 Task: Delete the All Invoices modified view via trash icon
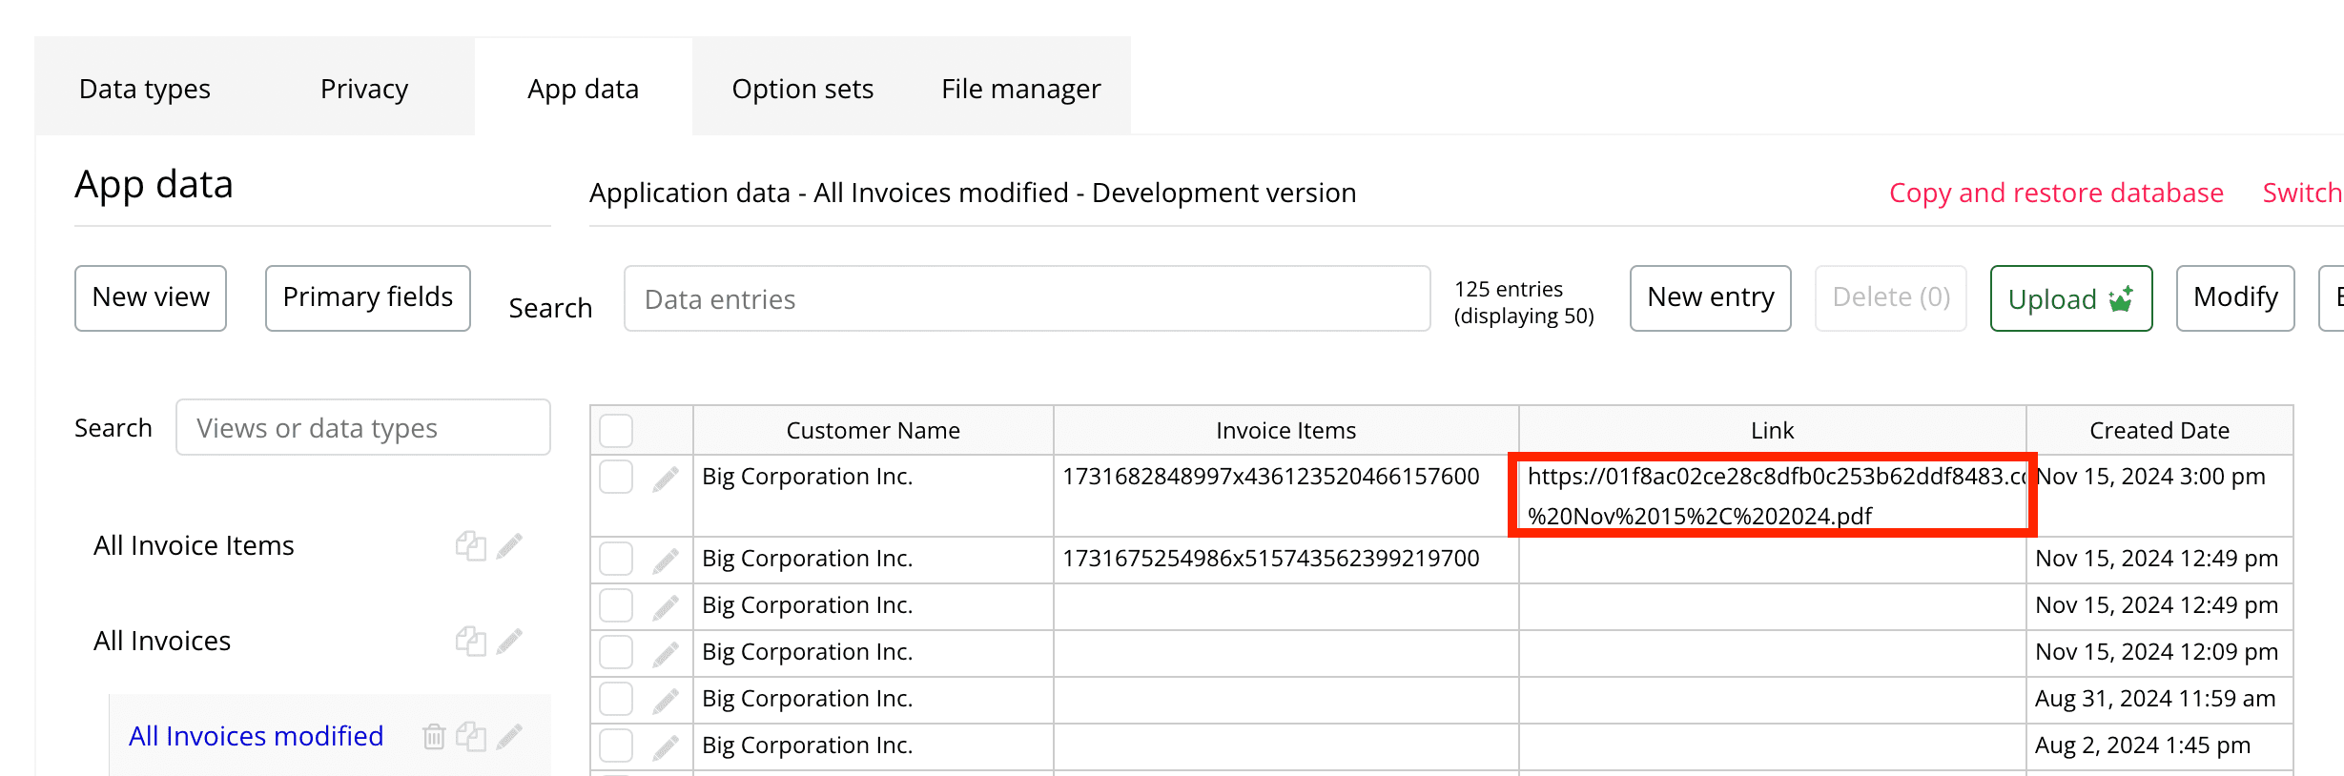click(434, 737)
